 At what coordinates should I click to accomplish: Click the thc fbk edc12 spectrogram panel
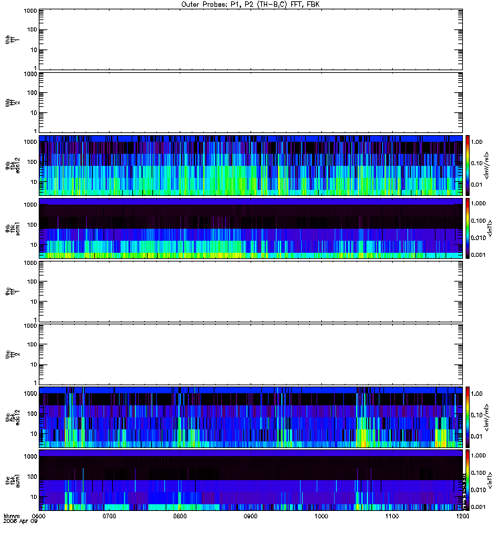tap(251, 417)
